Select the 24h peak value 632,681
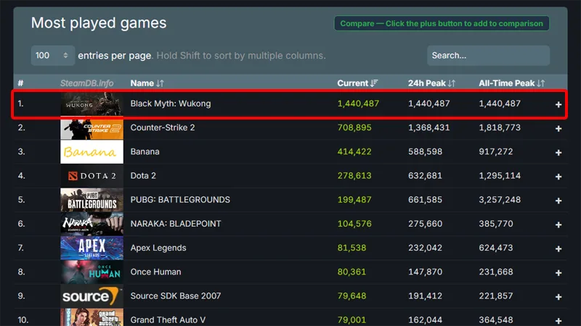Image resolution: width=581 pixels, height=326 pixels. [x=425, y=175]
